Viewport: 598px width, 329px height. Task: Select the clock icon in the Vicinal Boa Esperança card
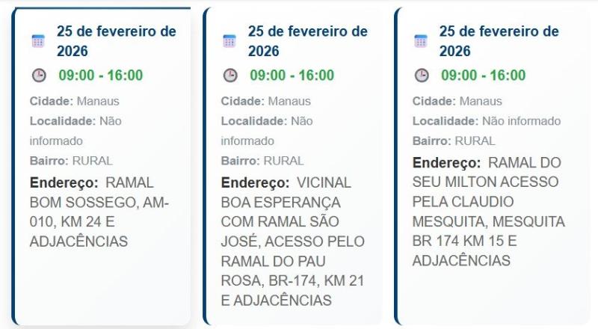pyautogui.click(x=230, y=76)
